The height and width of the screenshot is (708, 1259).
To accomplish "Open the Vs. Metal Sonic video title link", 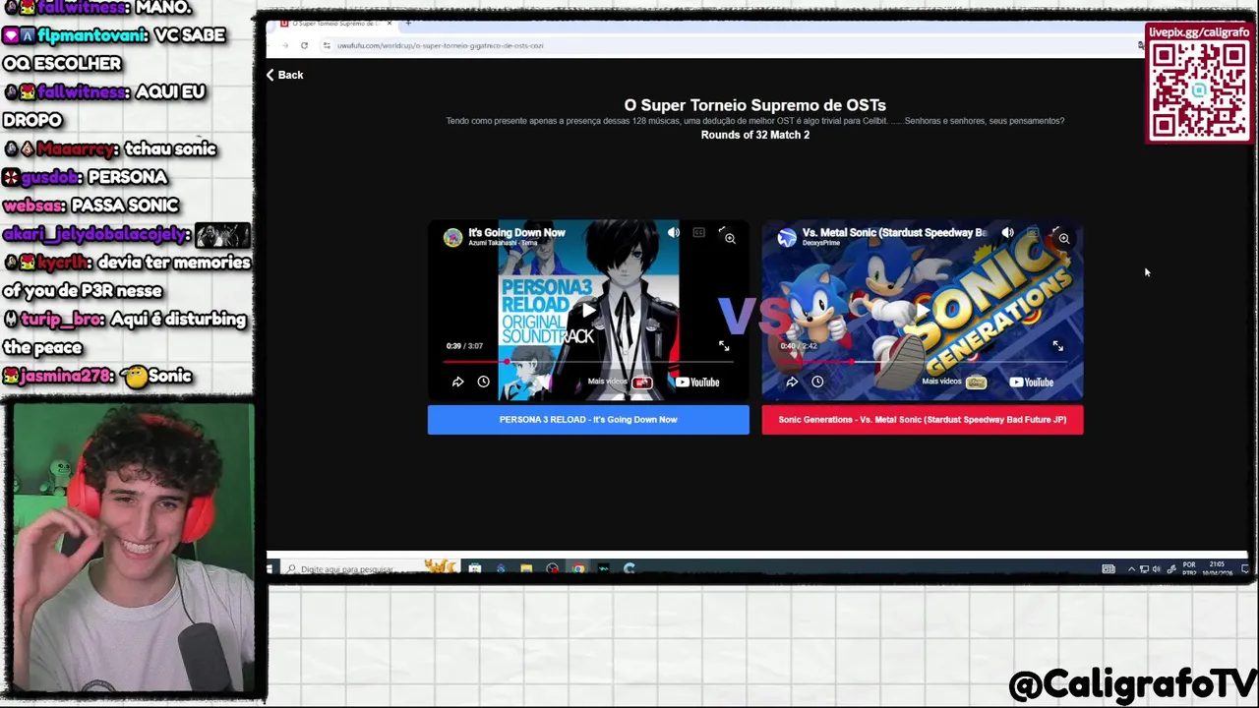I will (894, 233).
